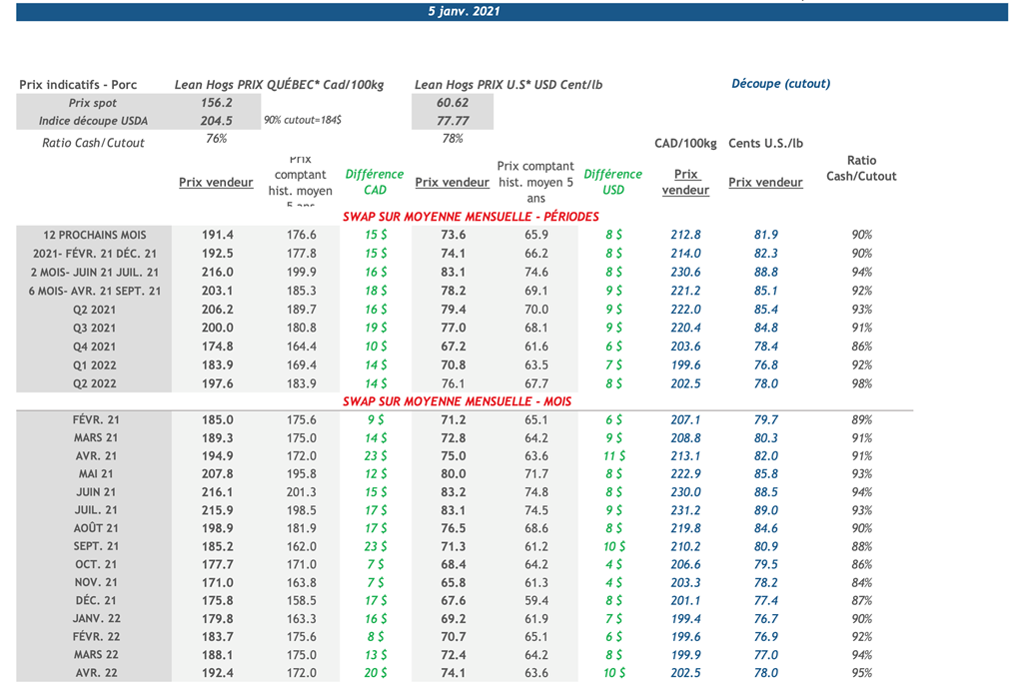The height and width of the screenshot is (684, 1023).
Task: Select the "SWAP SUR MOYENNE MENSUELLE - MOIS" title
Action: point(457,401)
